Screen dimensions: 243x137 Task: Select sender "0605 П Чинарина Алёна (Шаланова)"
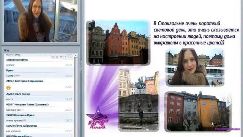pyautogui.click(x=27, y=105)
